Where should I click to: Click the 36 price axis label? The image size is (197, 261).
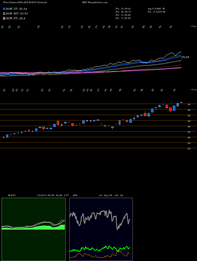pos(189,110)
